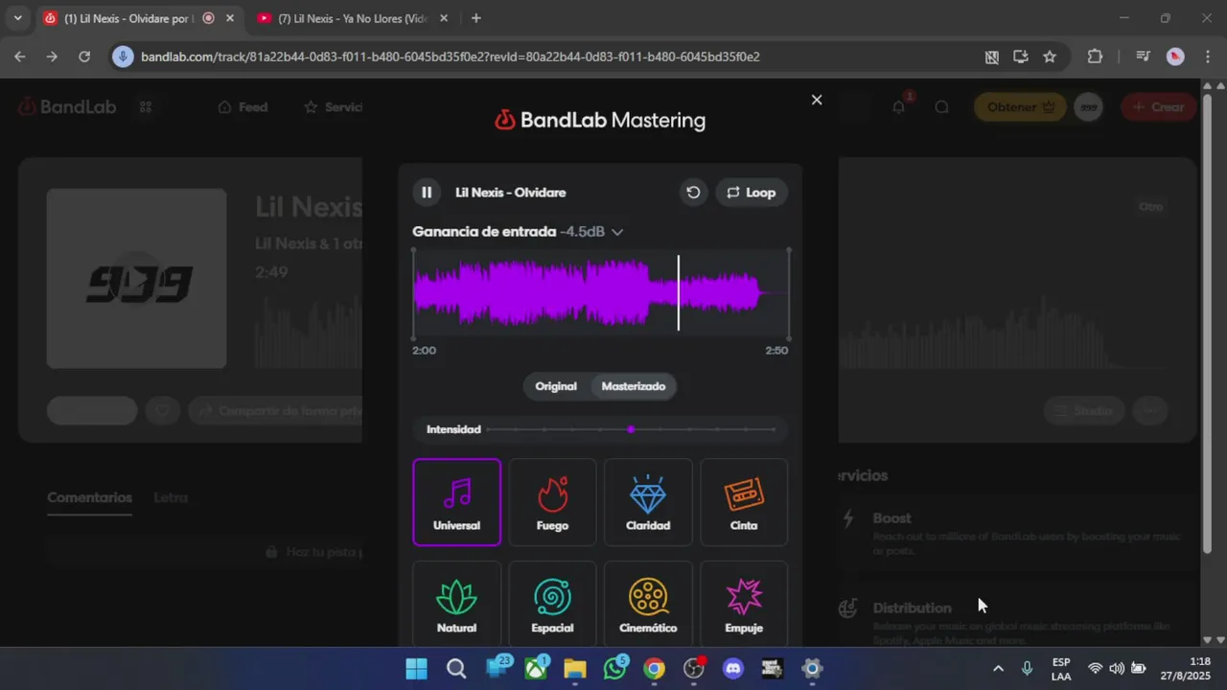Show hidden system tray icons
The width and height of the screenshot is (1227, 690).
998,669
